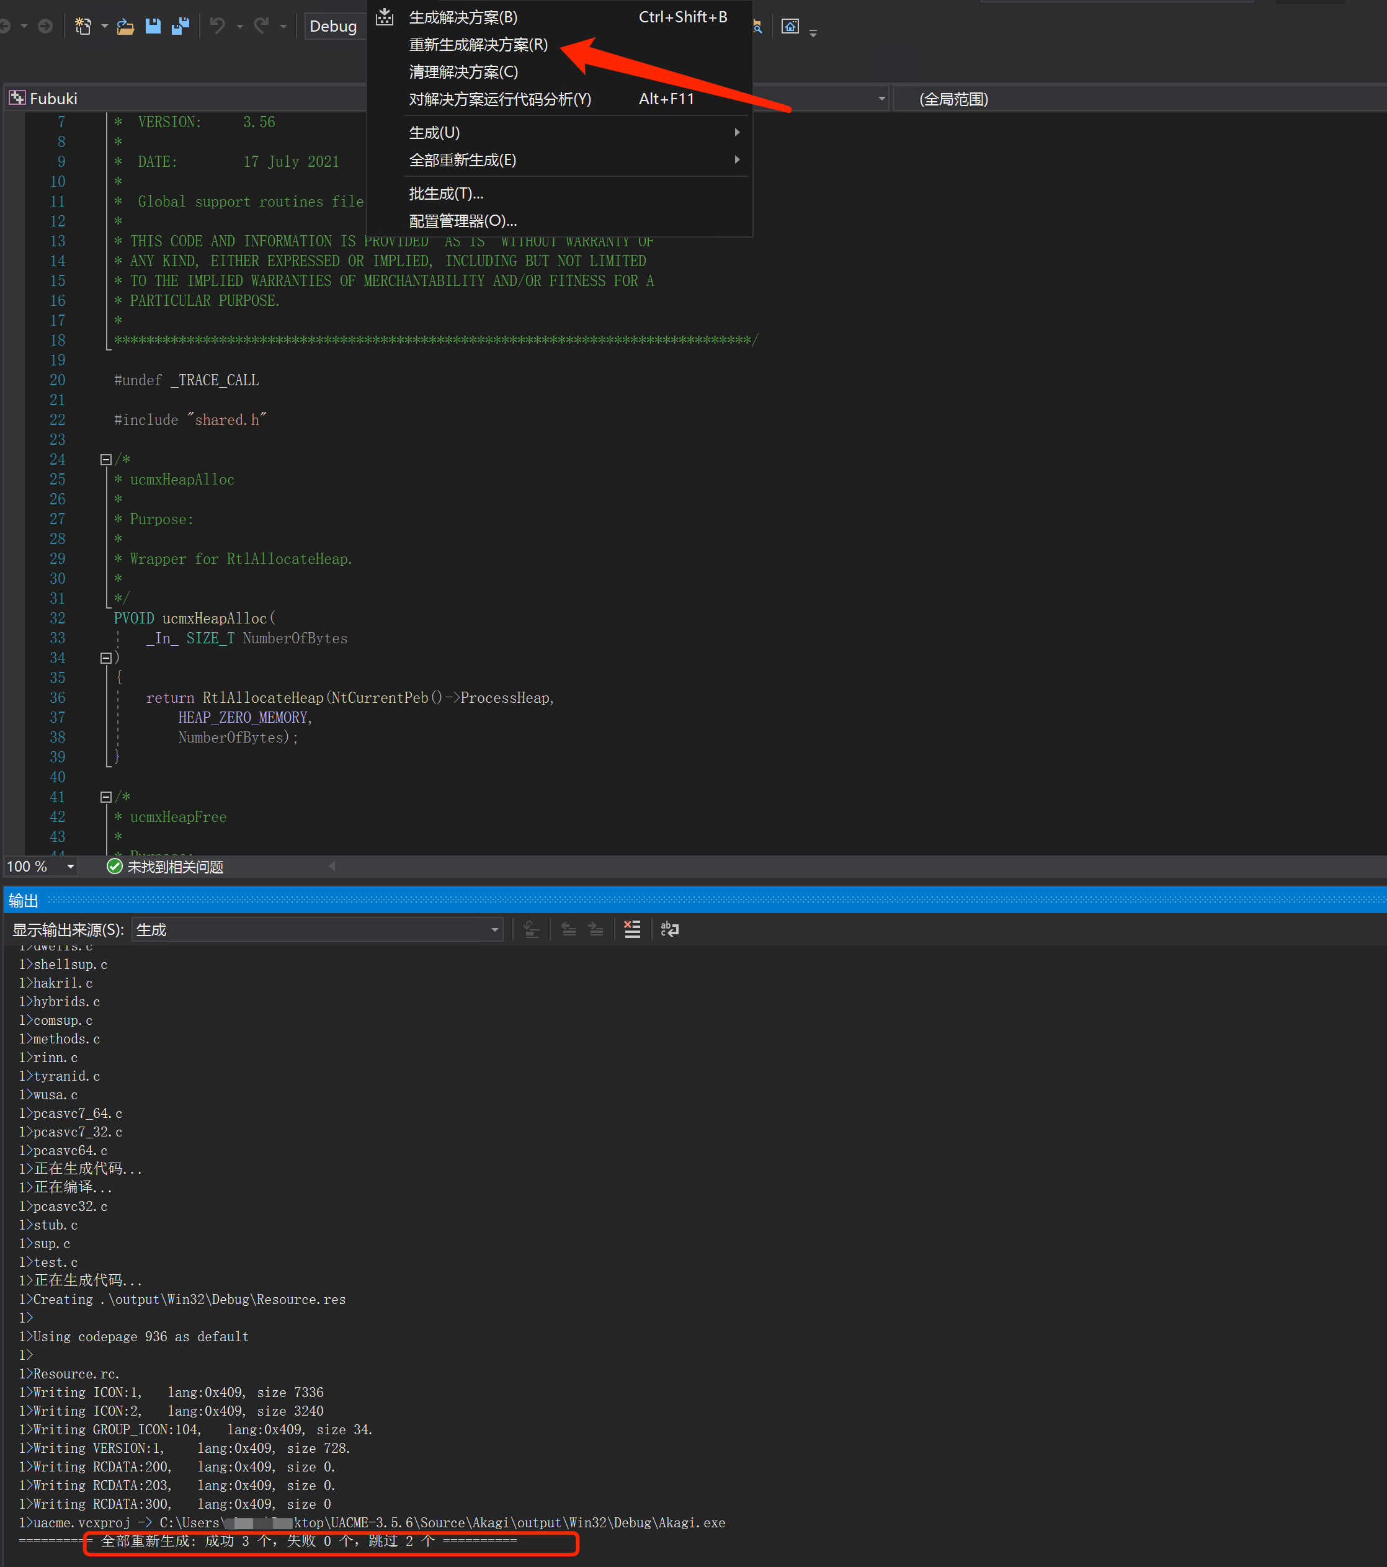The image size is (1387, 1567).
Task: Click the horizontal scrollbar left arrow
Action: pos(332,866)
